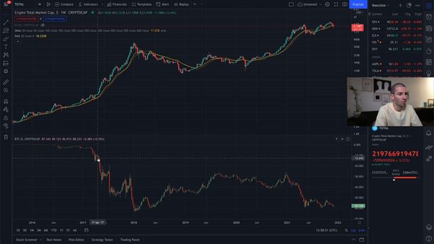Viewport: 434px width, 244px height.
Task: Select the zoom in tool
Action: tap(6, 90)
